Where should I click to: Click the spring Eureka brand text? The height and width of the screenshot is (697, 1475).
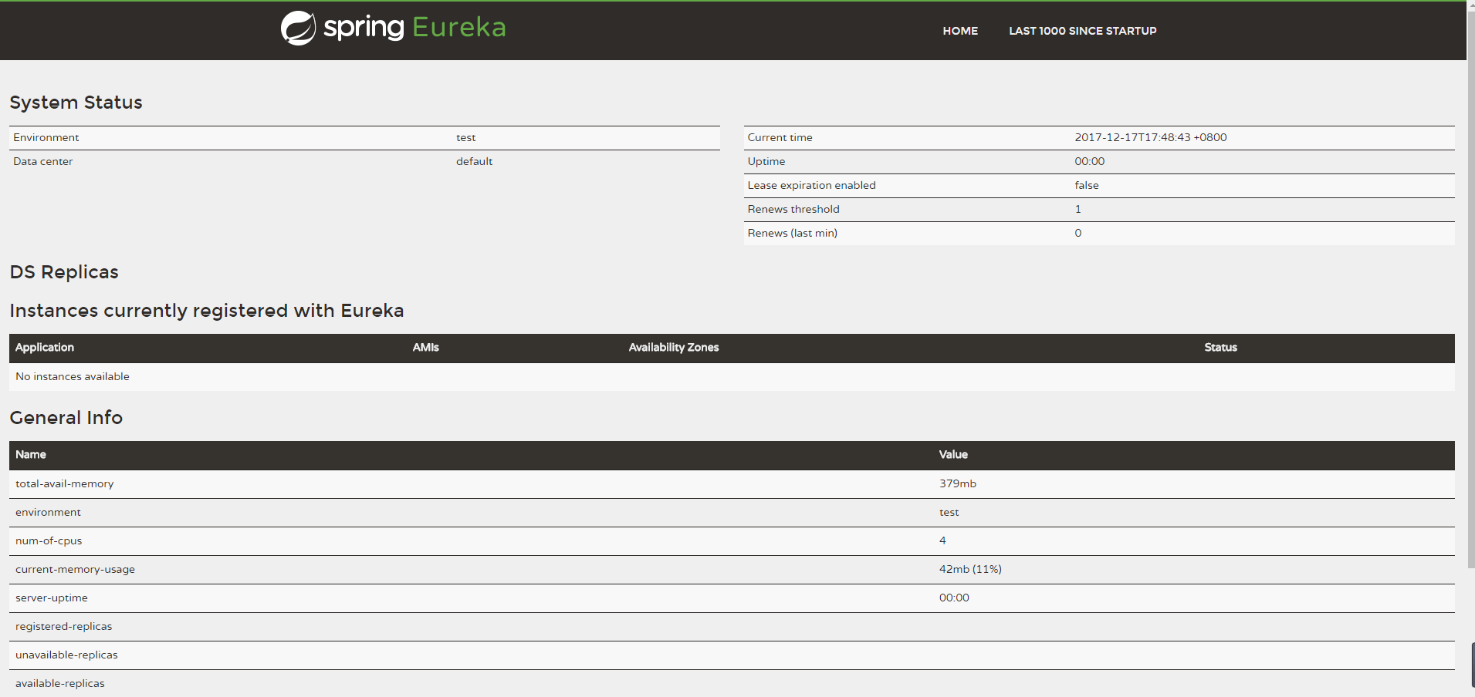point(414,28)
